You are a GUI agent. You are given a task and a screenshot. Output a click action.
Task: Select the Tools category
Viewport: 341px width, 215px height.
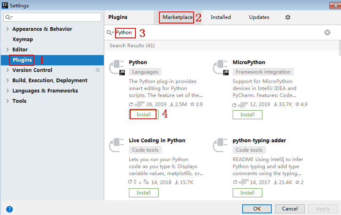click(19, 101)
